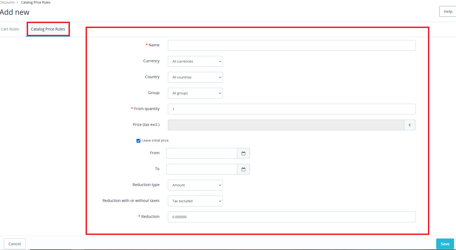Click into the From quantity field
Viewport: 456px width, 250px height.
(291, 109)
